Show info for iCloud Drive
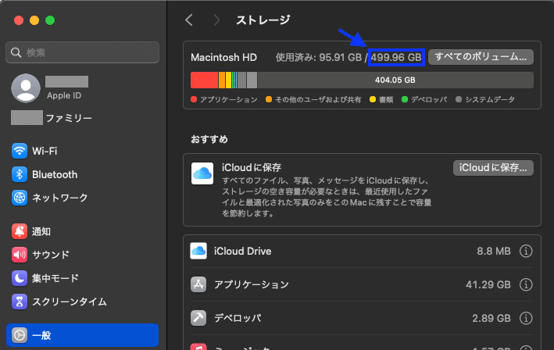 [x=526, y=251]
